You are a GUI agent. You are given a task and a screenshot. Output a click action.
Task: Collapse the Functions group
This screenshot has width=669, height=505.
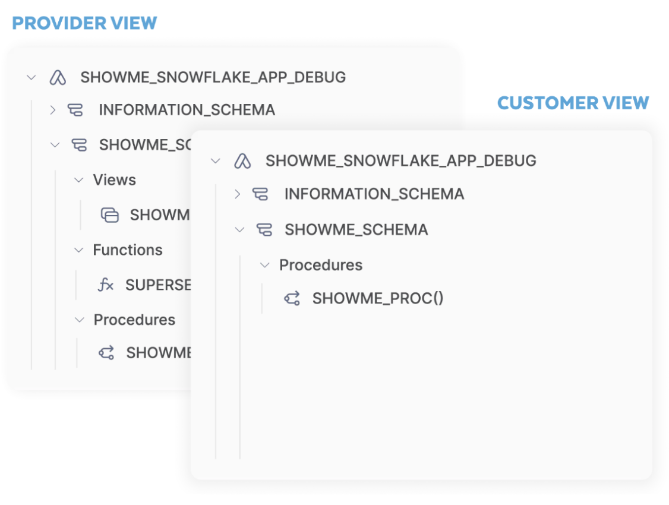click(x=78, y=250)
